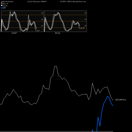Click the 20 axis label in FULL chart
Screen dimensions: 132x132
[x=85, y=26]
